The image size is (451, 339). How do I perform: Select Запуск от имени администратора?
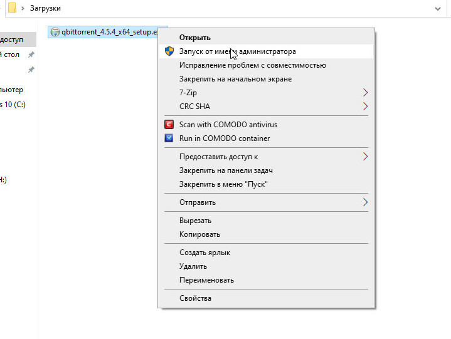coord(237,51)
